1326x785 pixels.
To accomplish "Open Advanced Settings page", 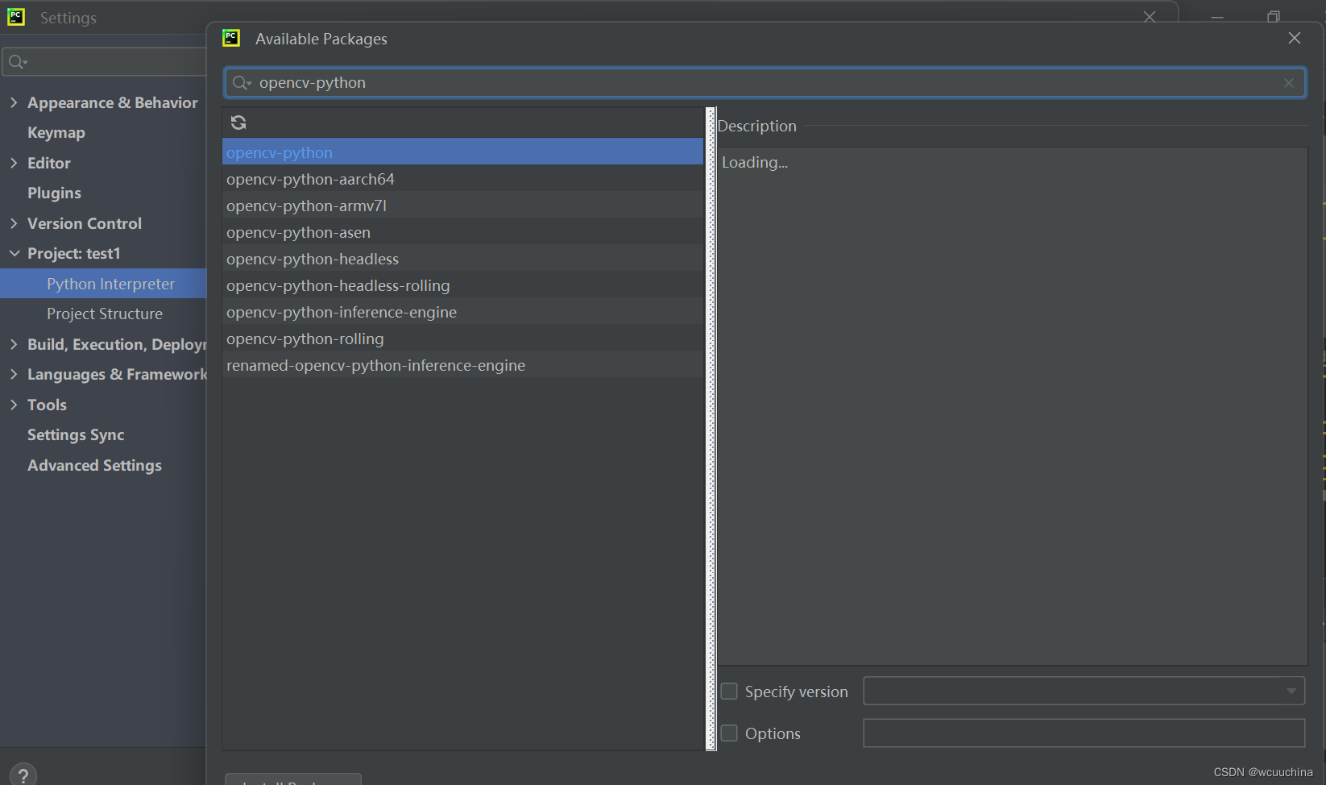I will click(x=94, y=465).
